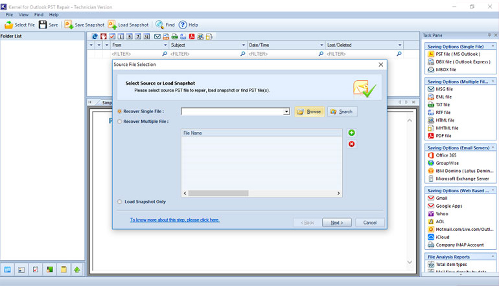Screen dimensions: 499x286
Task: Open the contacts card icon in bottom-left bar
Action: tap(21, 269)
